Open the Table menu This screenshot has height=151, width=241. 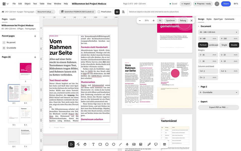tap(42, 4)
